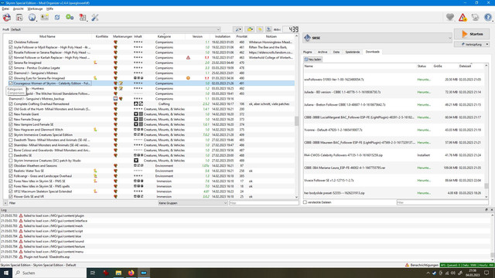Open the Install Mod from archive icon

point(19,18)
